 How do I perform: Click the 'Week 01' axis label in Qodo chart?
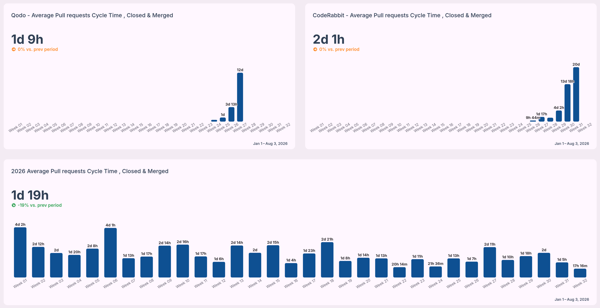[15, 127]
